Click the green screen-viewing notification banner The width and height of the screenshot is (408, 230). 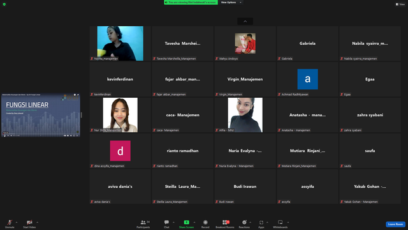[x=191, y=3]
